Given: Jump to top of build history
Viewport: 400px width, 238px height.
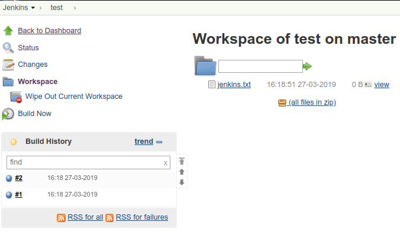Looking at the screenshot, I should pos(182,161).
